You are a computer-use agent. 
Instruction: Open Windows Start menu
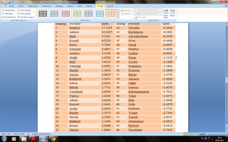pos(4,139)
